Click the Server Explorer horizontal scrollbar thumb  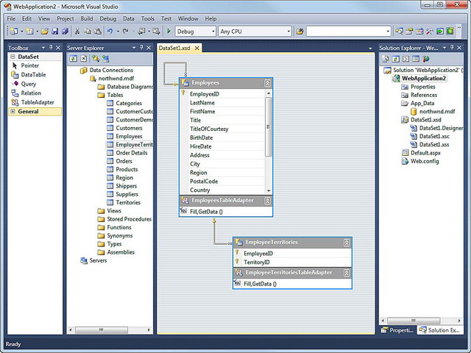point(102,330)
